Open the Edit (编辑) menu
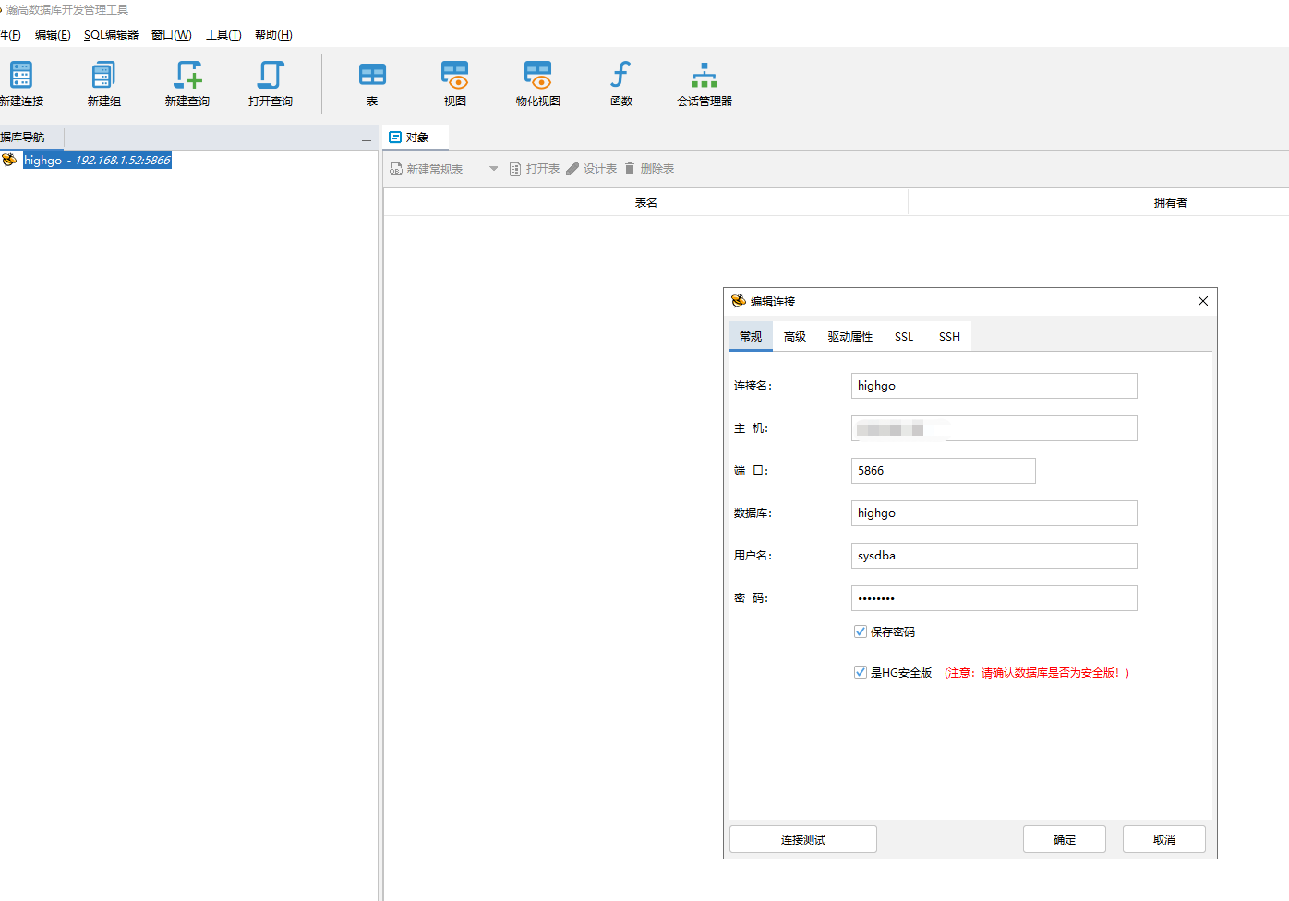This screenshot has width=1289, height=901. 53,35
